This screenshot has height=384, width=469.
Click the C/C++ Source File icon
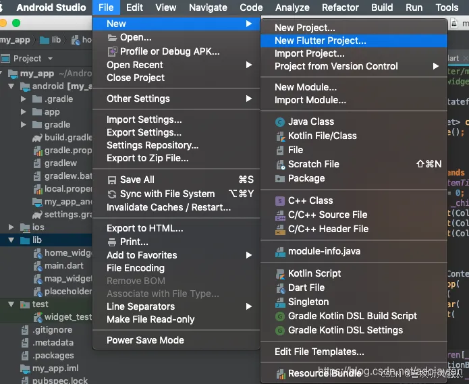pyautogui.click(x=280, y=215)
